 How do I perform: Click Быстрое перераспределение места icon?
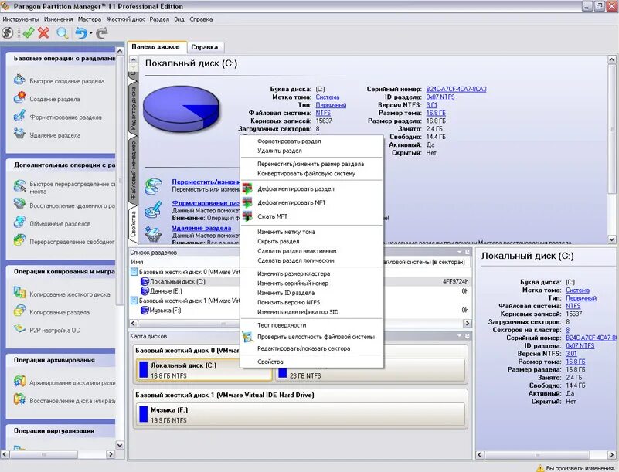click(x=19, y=185)
